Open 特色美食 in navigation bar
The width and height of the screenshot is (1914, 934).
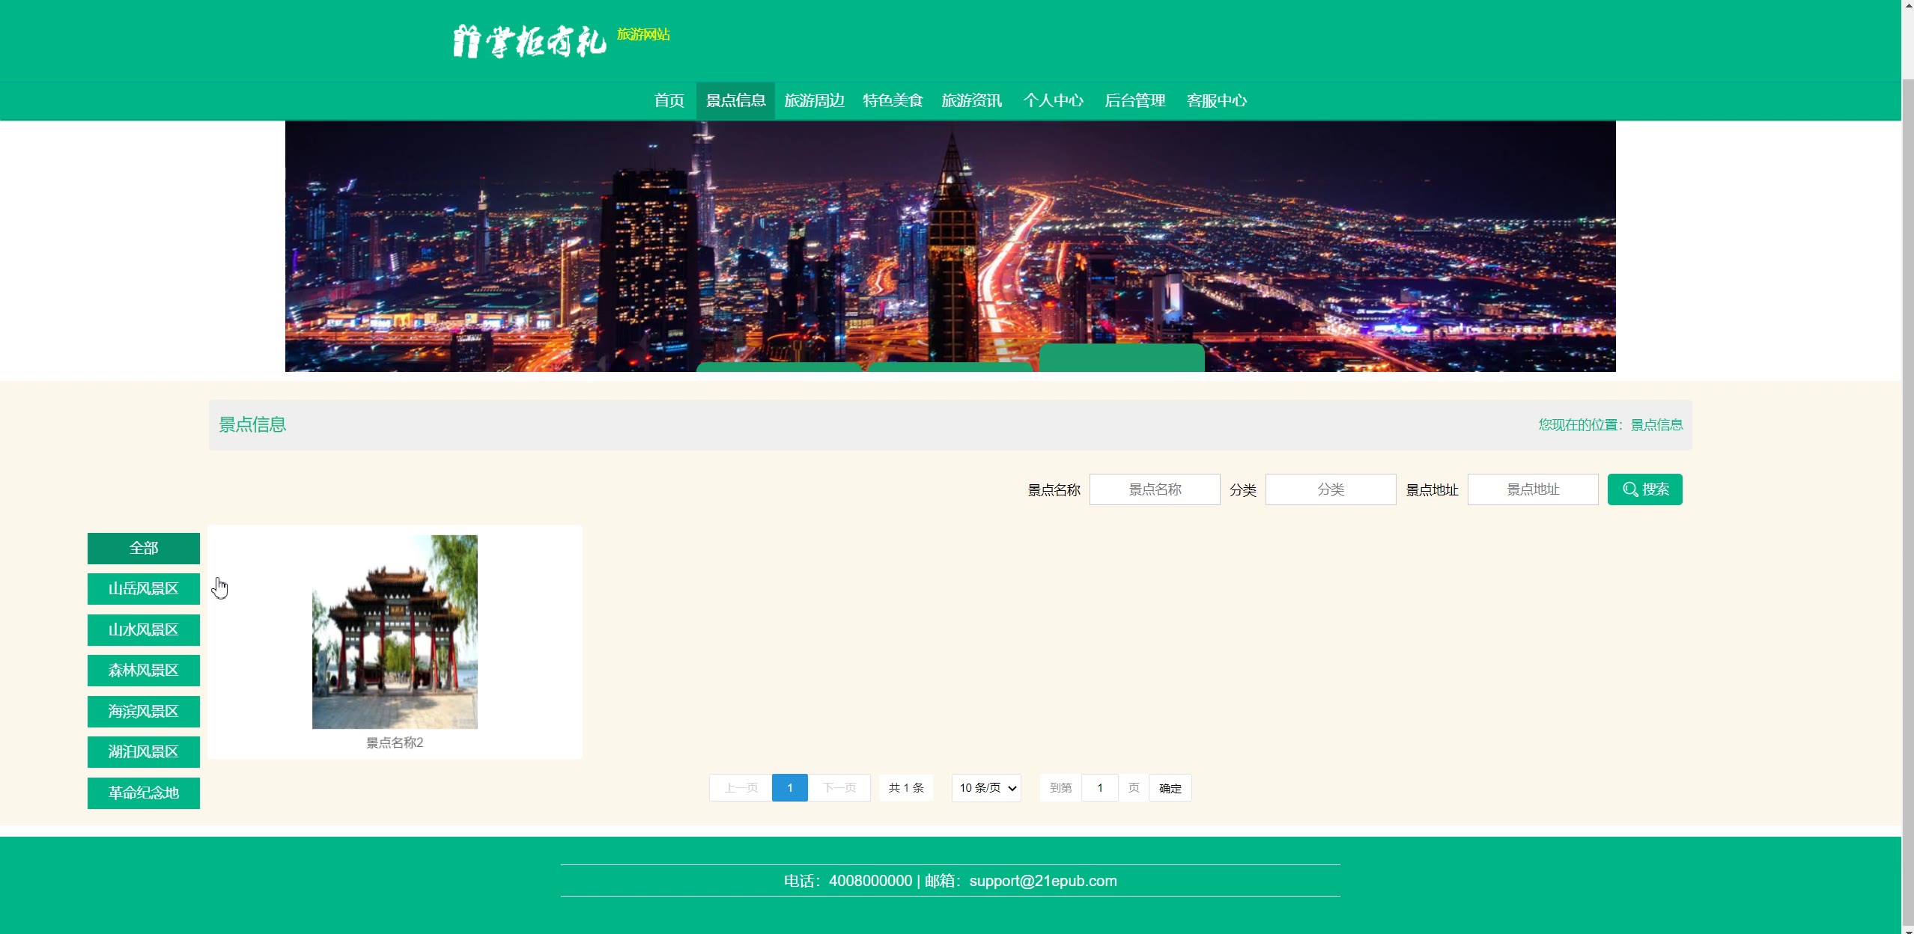click(893, 100)
